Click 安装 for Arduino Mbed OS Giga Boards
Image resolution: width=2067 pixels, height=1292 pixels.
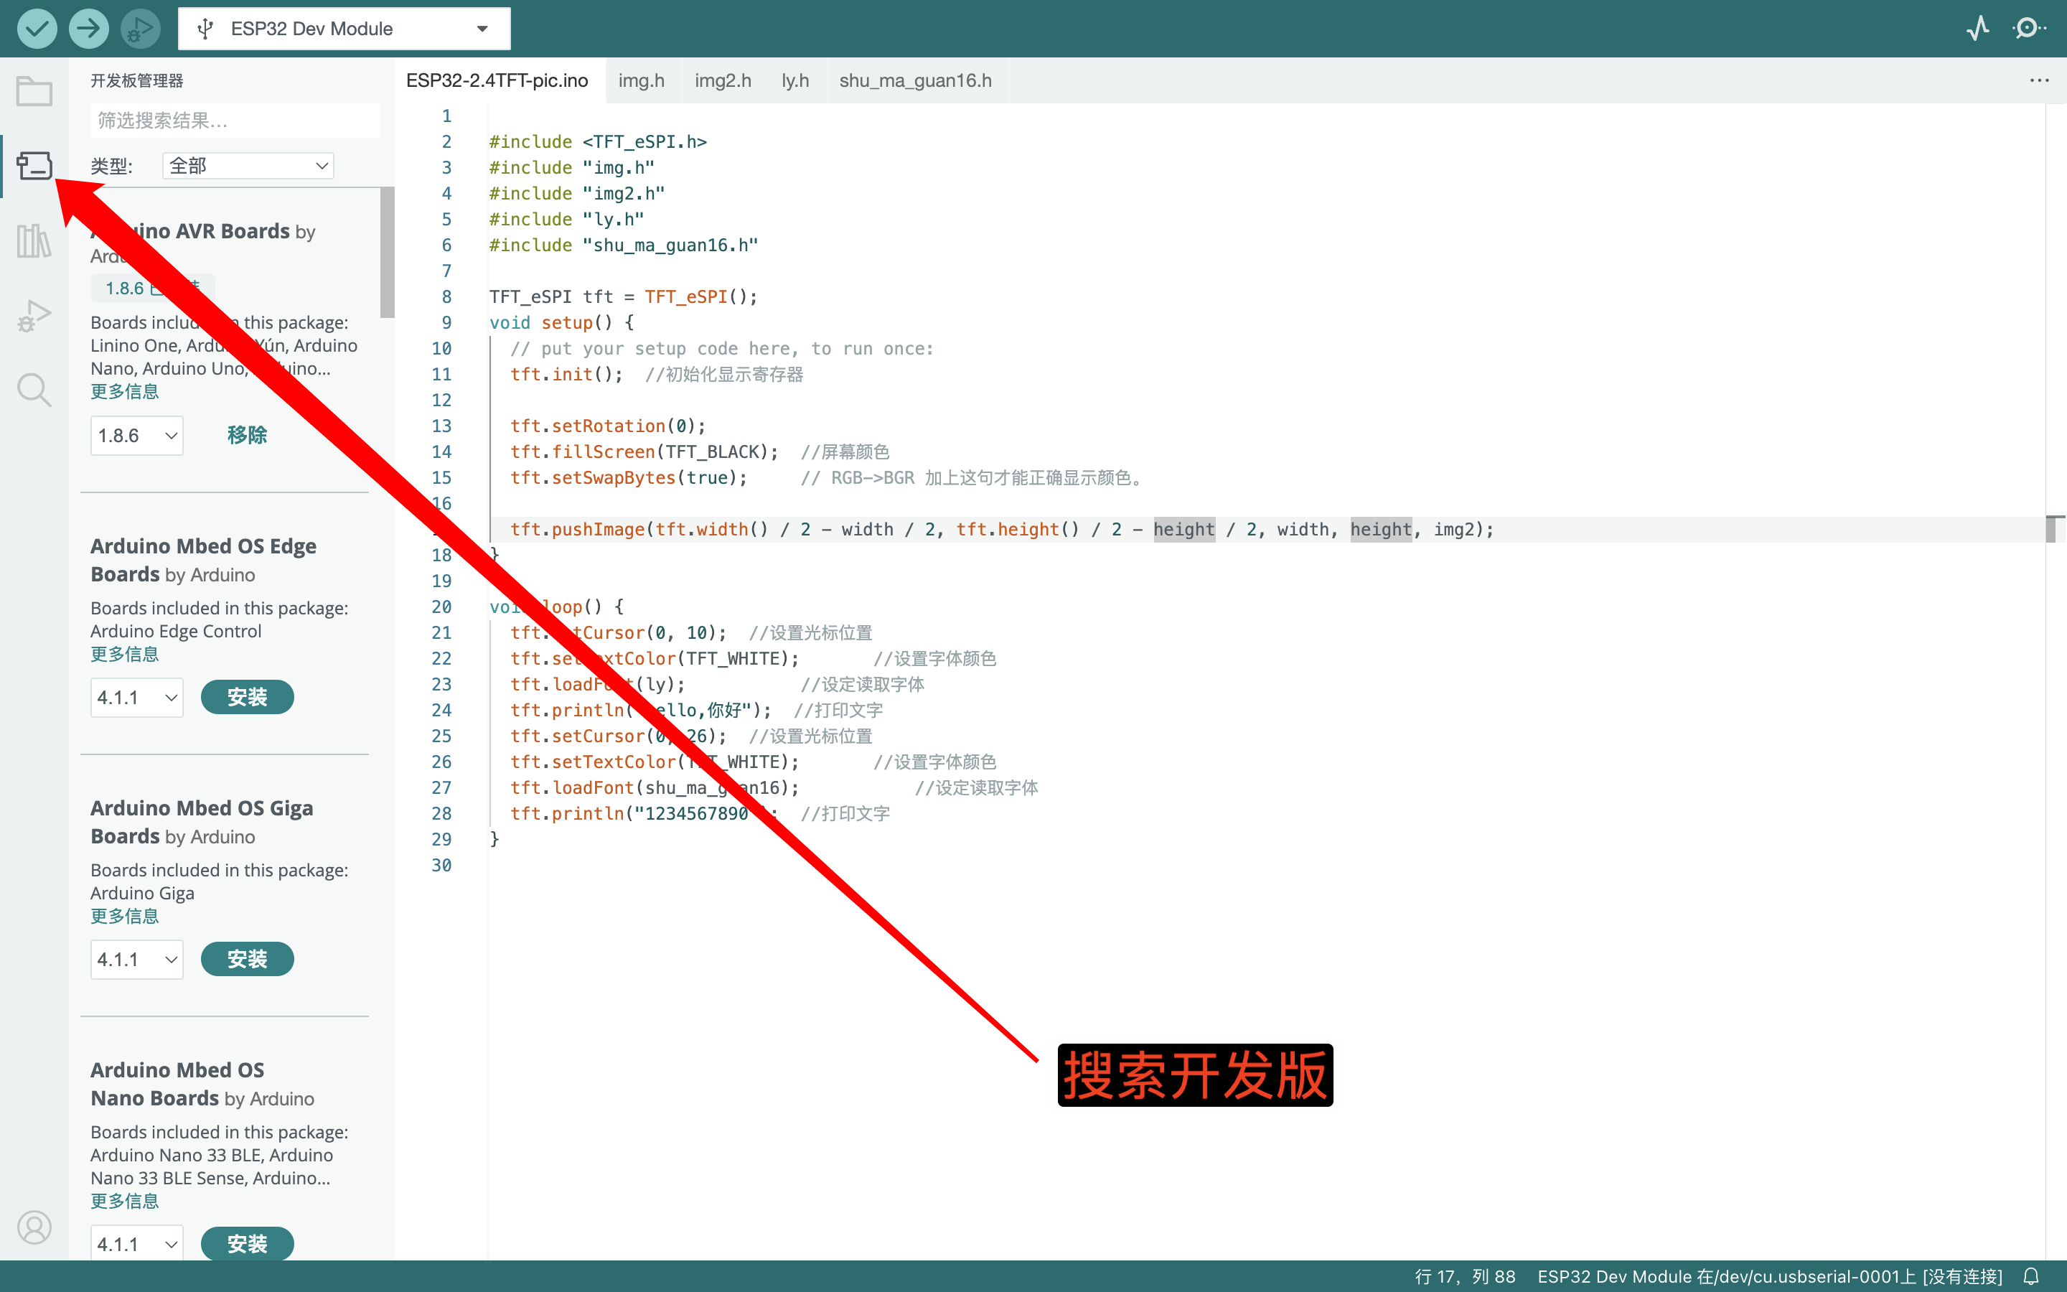click(x=247, y=959)
